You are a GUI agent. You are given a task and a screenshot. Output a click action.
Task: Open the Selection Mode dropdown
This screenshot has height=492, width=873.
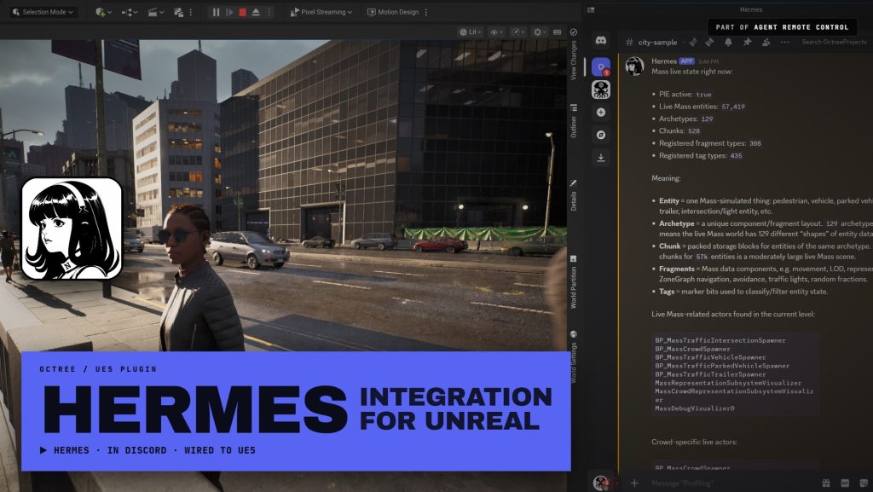tap(43, 12)
